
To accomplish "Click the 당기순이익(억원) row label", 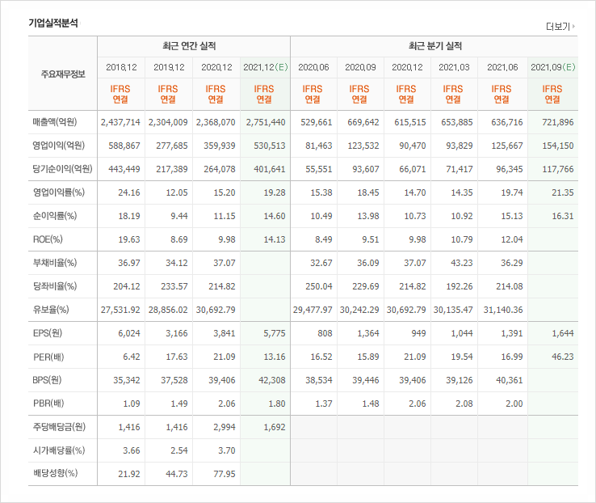I will (x=62, y=169).
